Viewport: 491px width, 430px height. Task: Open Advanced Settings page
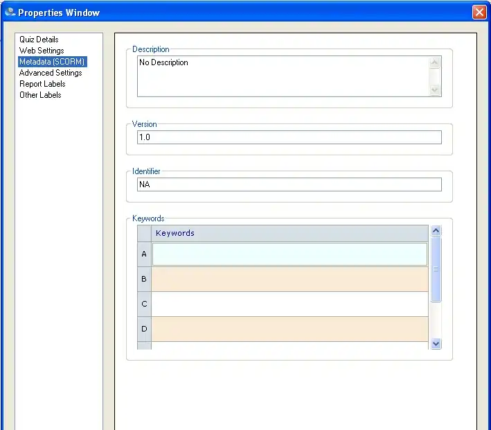point(51,73)
